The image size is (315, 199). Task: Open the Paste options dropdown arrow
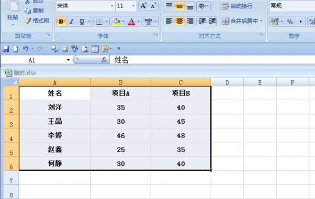click(x=13, y=25)
